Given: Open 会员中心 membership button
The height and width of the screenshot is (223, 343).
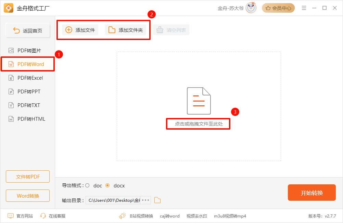Looking at the screenshot, I should coord(278,8).
